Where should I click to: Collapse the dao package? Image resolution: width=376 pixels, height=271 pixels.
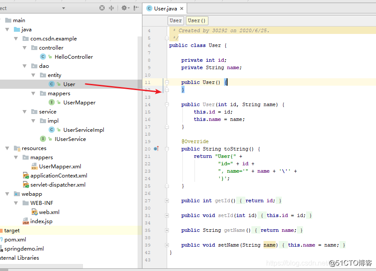(x=25, y=66)
